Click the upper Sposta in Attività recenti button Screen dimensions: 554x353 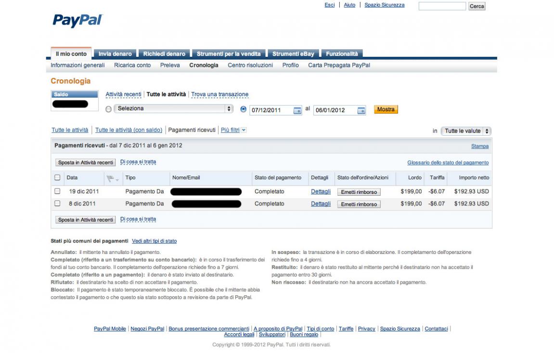click(x=86, y=163)
